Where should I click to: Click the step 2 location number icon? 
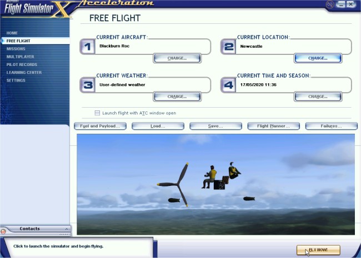pyautogui.click(x=228, y=47)
